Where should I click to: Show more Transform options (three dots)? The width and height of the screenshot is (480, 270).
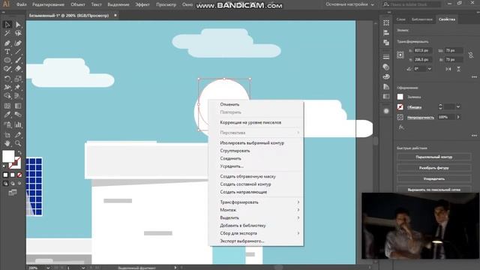(474, 76)
